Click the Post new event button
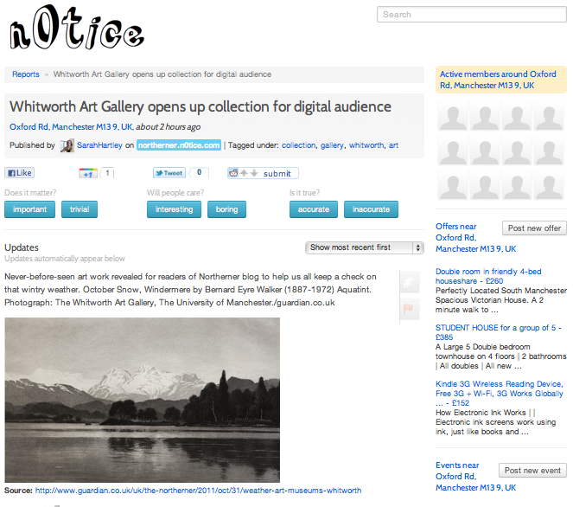 [532, 471]
